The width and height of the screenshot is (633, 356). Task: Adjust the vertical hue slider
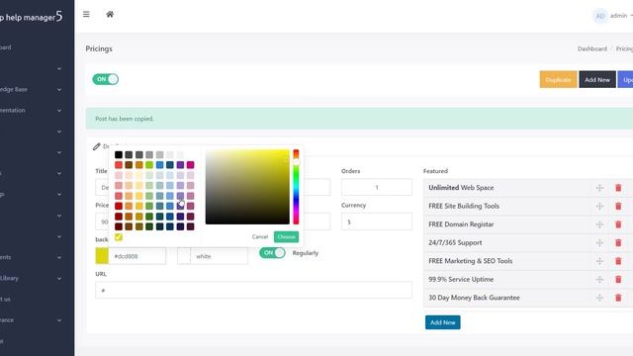[x=296, y=187]
